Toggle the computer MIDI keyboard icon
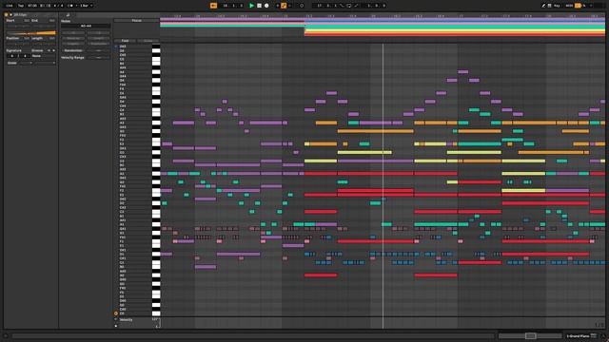 pos(549,6)
